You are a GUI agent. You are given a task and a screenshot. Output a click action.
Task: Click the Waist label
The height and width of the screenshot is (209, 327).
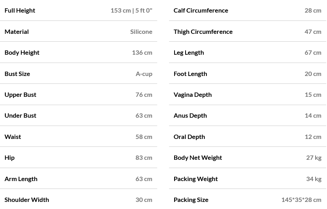tap(13, 137)
